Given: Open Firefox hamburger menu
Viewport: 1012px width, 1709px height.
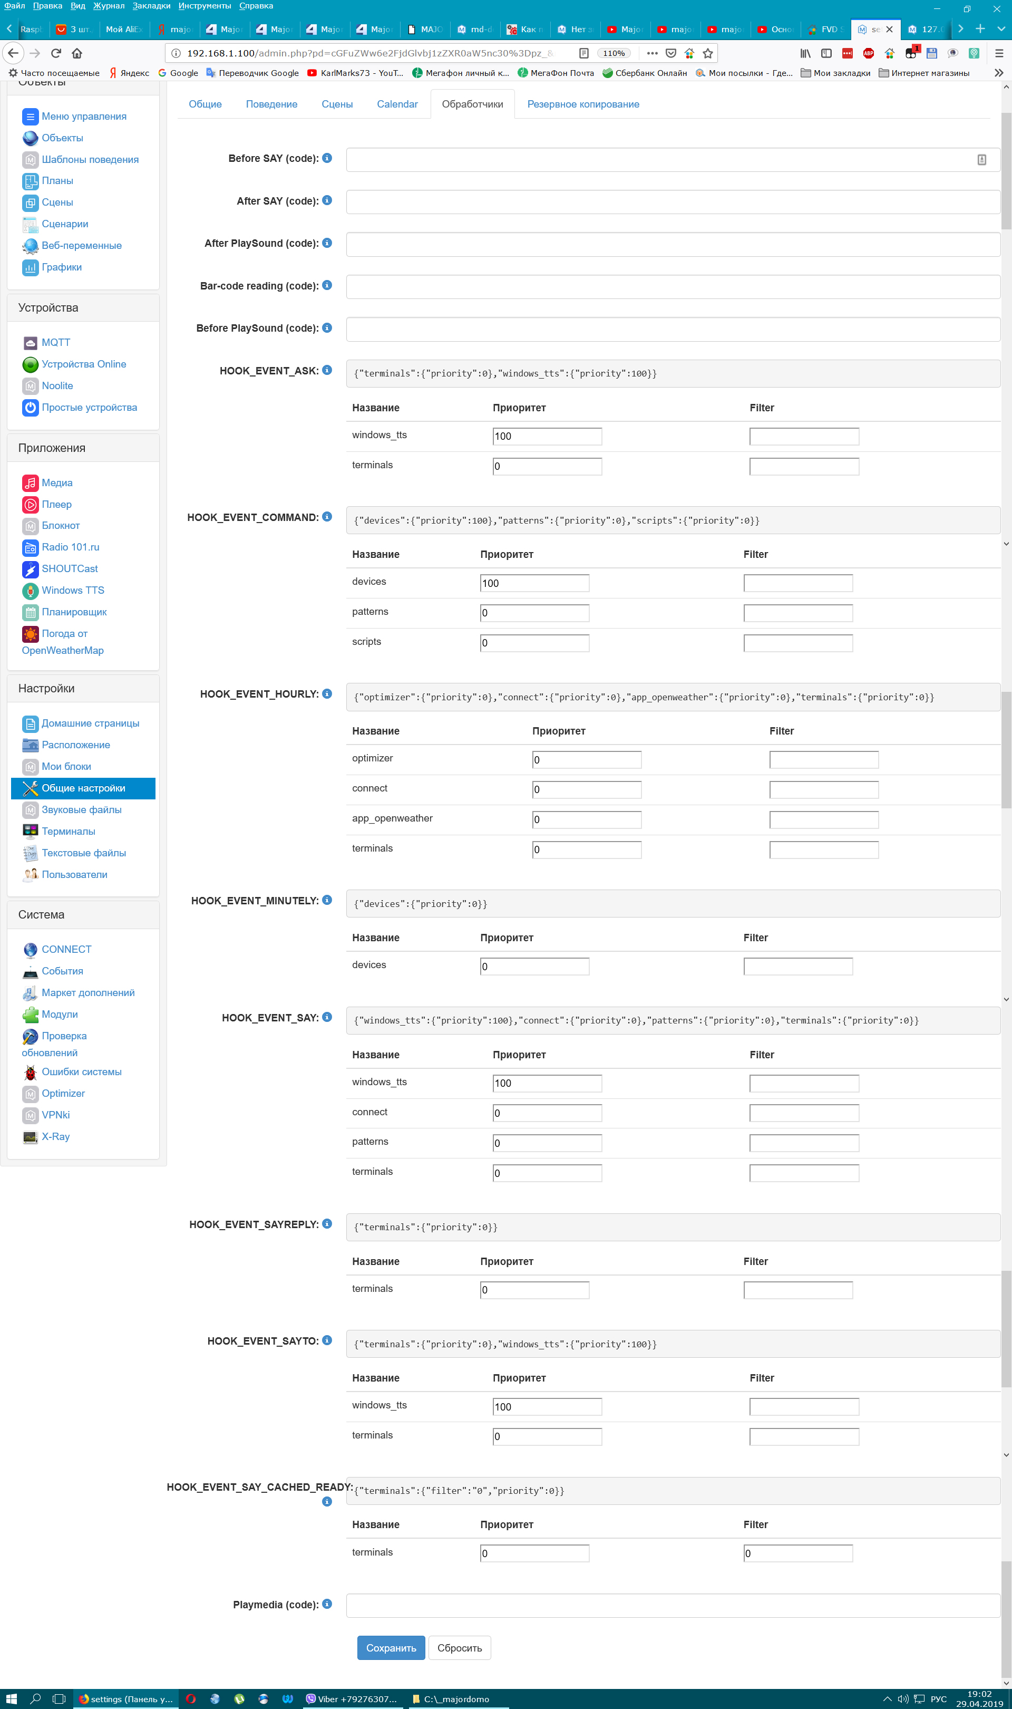Looking at the screenshot, I should [998, 53].
